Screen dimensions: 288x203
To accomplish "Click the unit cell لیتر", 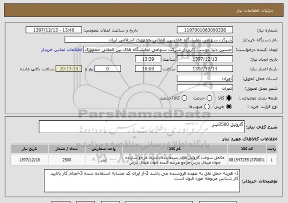I will click(x=103, y=160).
